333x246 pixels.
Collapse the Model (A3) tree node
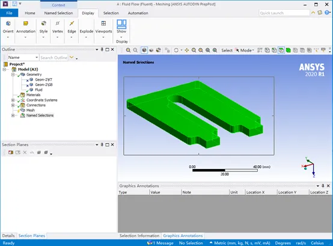pos(4,69)
